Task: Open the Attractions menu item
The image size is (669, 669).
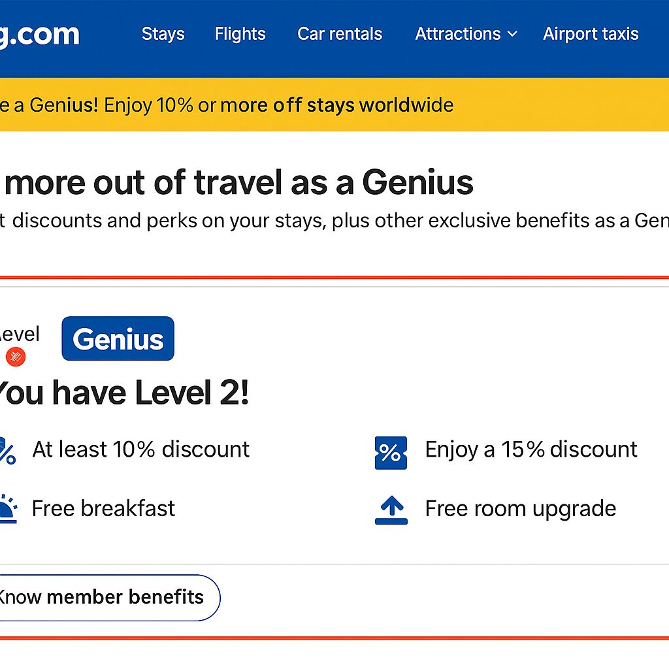Action: tap(458, 34)
